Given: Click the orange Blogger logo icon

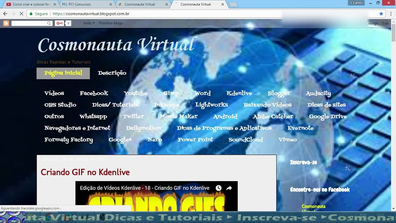Looking at the screenshot, I should 6,23.
